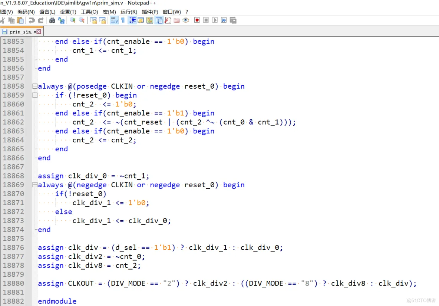Toggle the Document List panel icon
This screenshot has height=306, width=439.
pyautogui.click(x=159, y=20)
